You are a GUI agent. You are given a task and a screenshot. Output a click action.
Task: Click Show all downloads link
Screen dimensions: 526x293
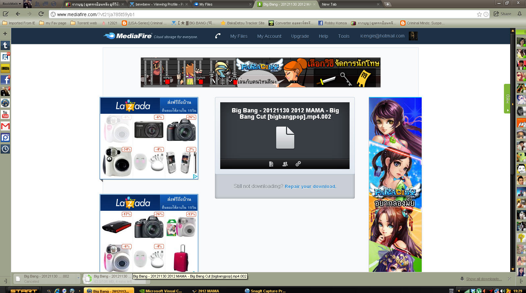click(484, 279)
